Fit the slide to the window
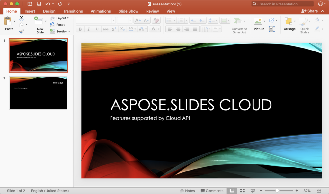The image size is (329, 194). point(319,191)
